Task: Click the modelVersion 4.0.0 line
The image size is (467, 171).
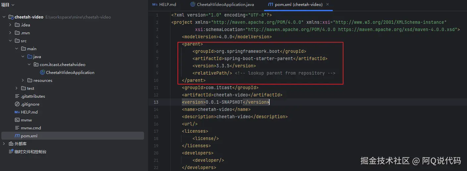Action: pos(227,37)
